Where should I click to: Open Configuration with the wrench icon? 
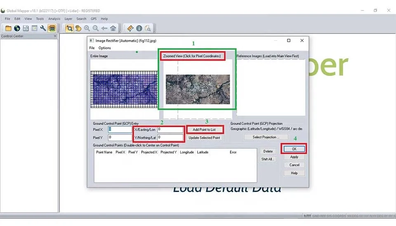point(43,28)
